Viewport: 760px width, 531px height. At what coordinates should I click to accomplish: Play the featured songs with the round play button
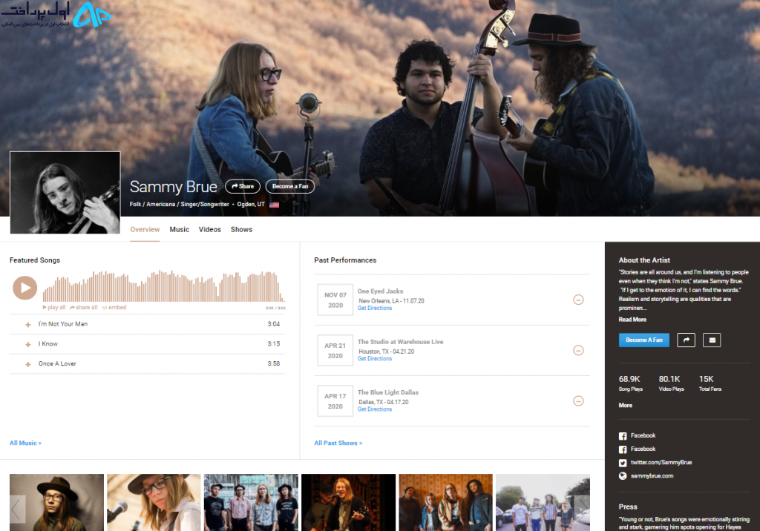click(x=24, y=288)
